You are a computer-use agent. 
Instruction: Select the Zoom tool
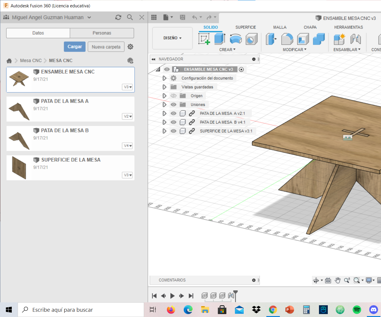coord(347,280)
